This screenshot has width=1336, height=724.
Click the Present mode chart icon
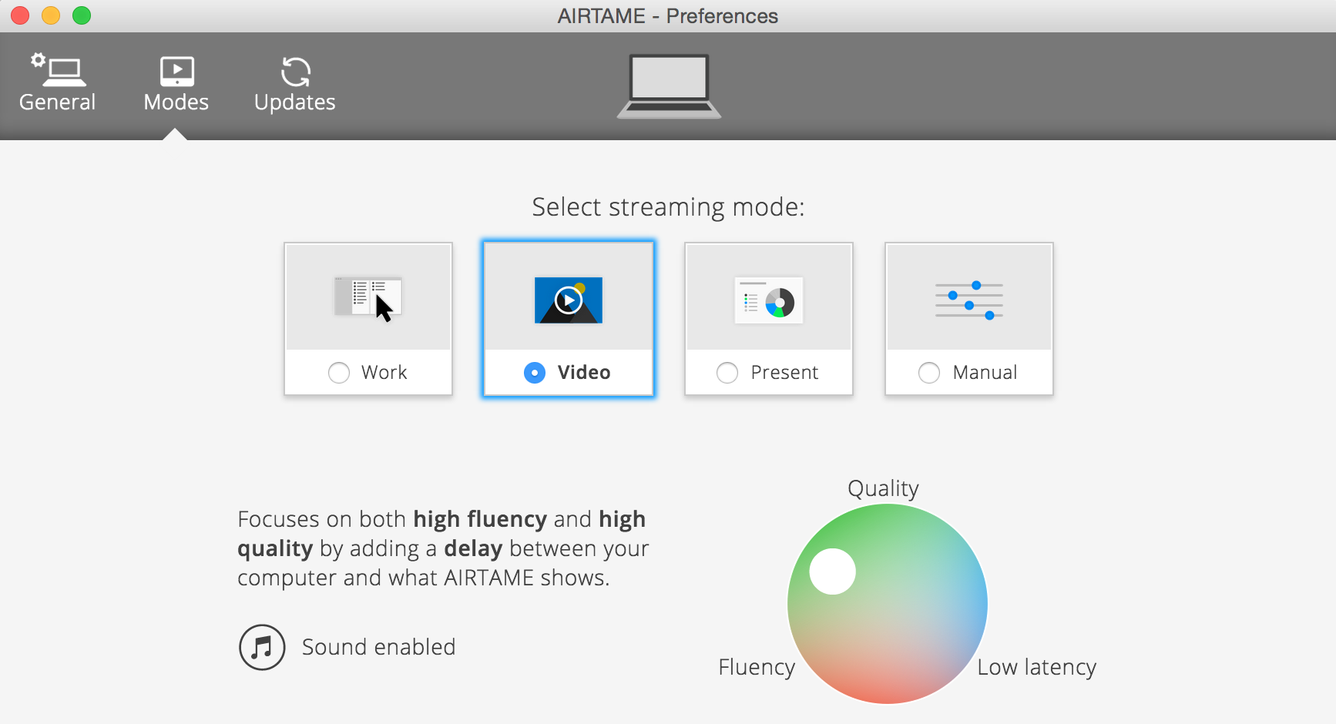pos(769,300)
